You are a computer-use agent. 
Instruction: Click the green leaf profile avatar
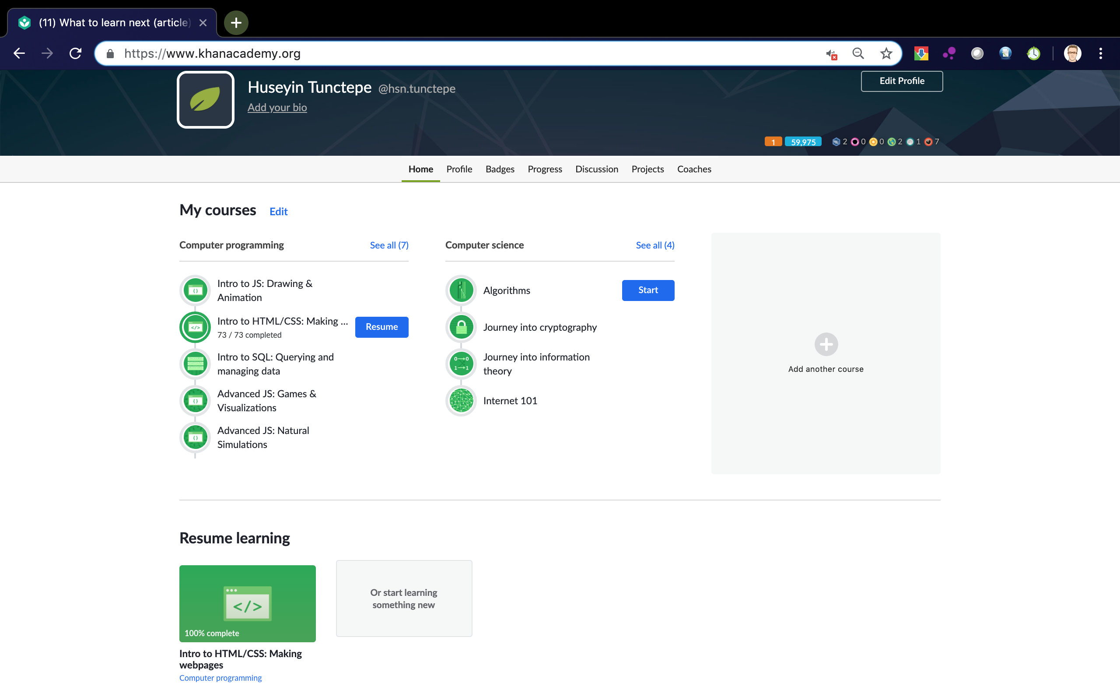206,100
